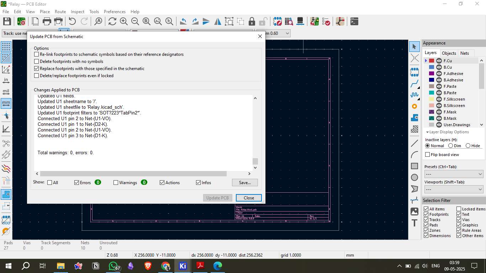This screenshot has height=273, width=486.
Task: Open the Presets dropdown
Action: point(454,174)
